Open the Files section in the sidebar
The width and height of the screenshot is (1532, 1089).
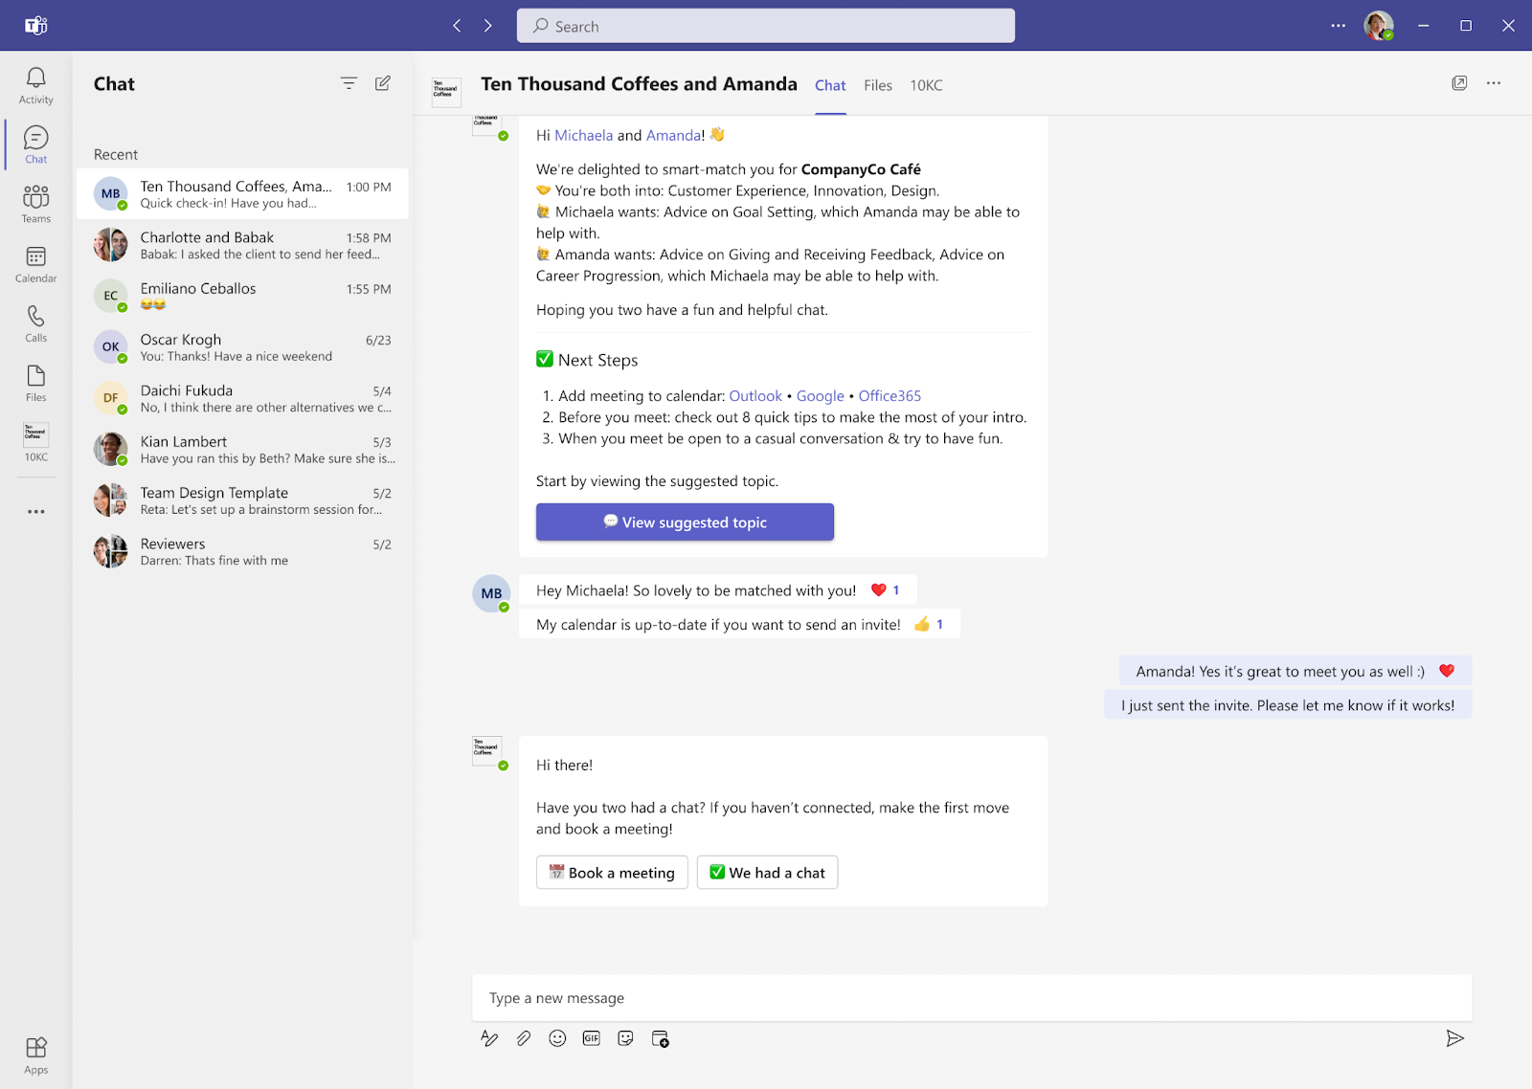coord(35,383)
